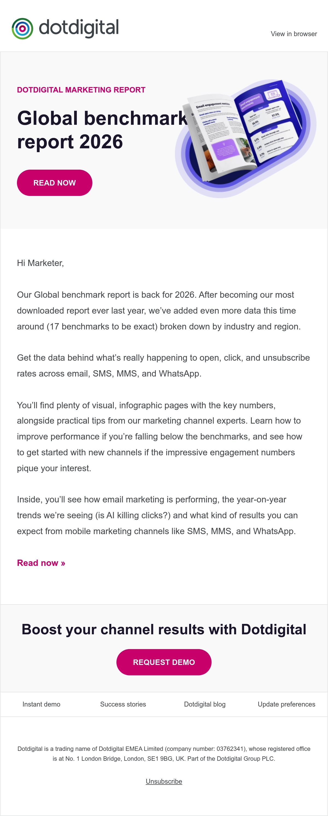Open Update preferences link
Image resolution: width=328 pixels, height=816 pixels.
(286, 704)
